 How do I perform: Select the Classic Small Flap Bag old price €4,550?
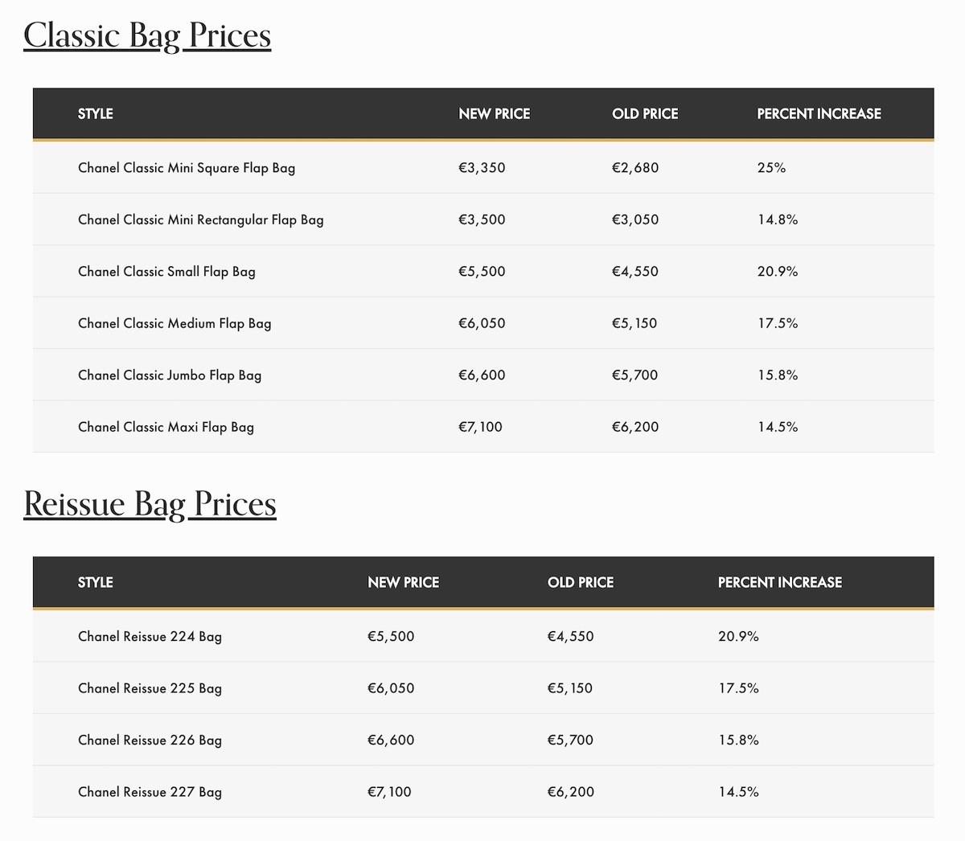point(635,272)
